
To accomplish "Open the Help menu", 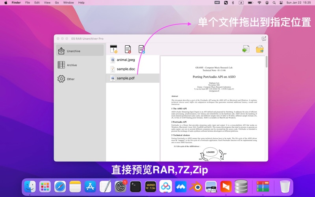I will coord(82,3).
